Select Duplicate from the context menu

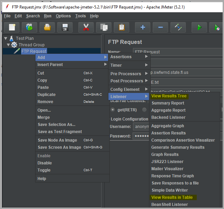coord(46,94)
